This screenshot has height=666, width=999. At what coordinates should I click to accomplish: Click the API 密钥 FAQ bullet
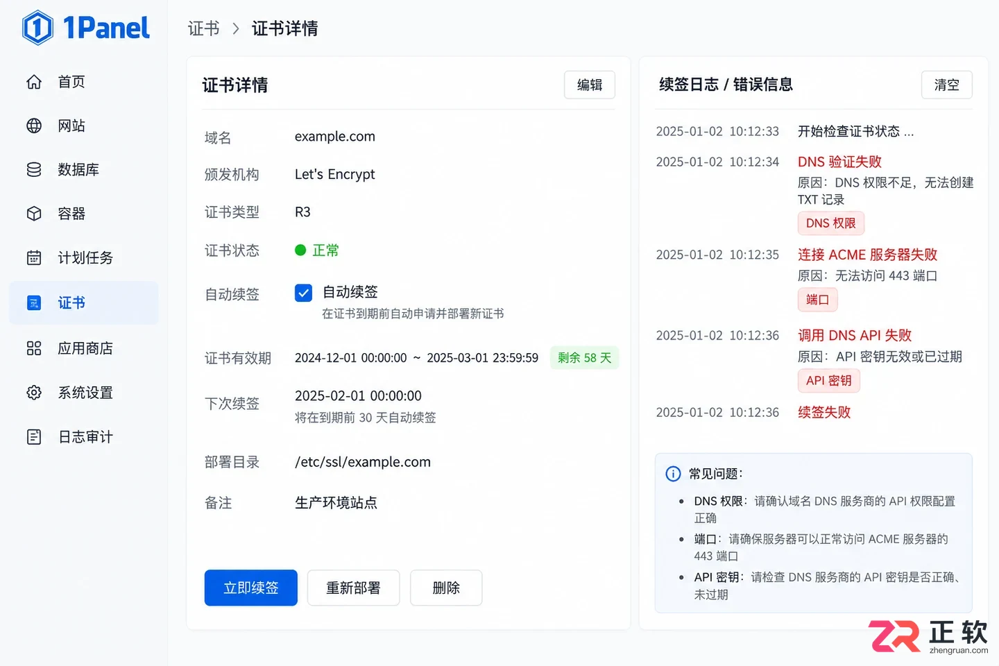click(x=827, y=586)
